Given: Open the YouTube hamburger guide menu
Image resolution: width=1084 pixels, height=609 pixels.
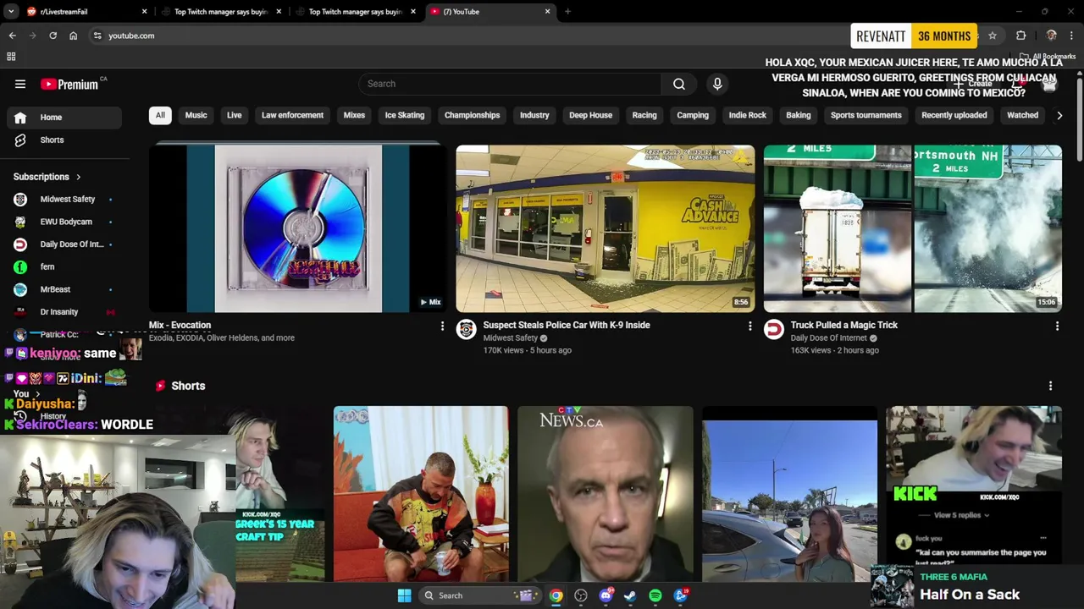Looking at the screenshot, I should pyautogui.click(x=20, y=84).
